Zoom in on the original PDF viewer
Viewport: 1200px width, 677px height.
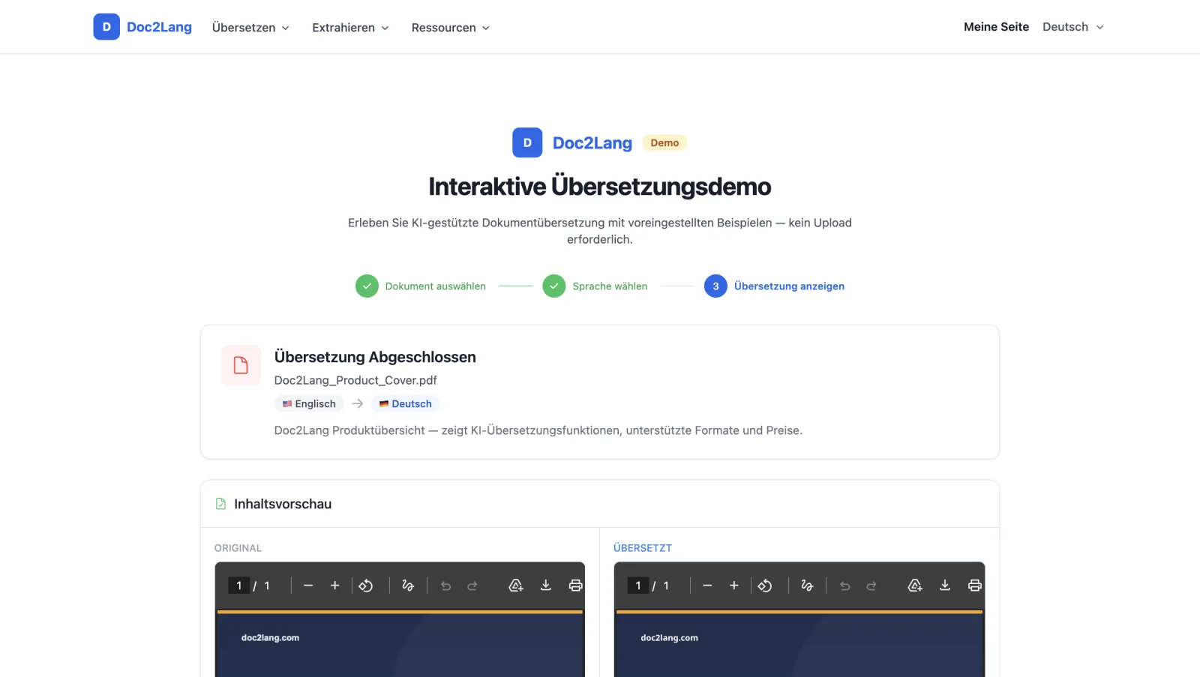point(335,586)
